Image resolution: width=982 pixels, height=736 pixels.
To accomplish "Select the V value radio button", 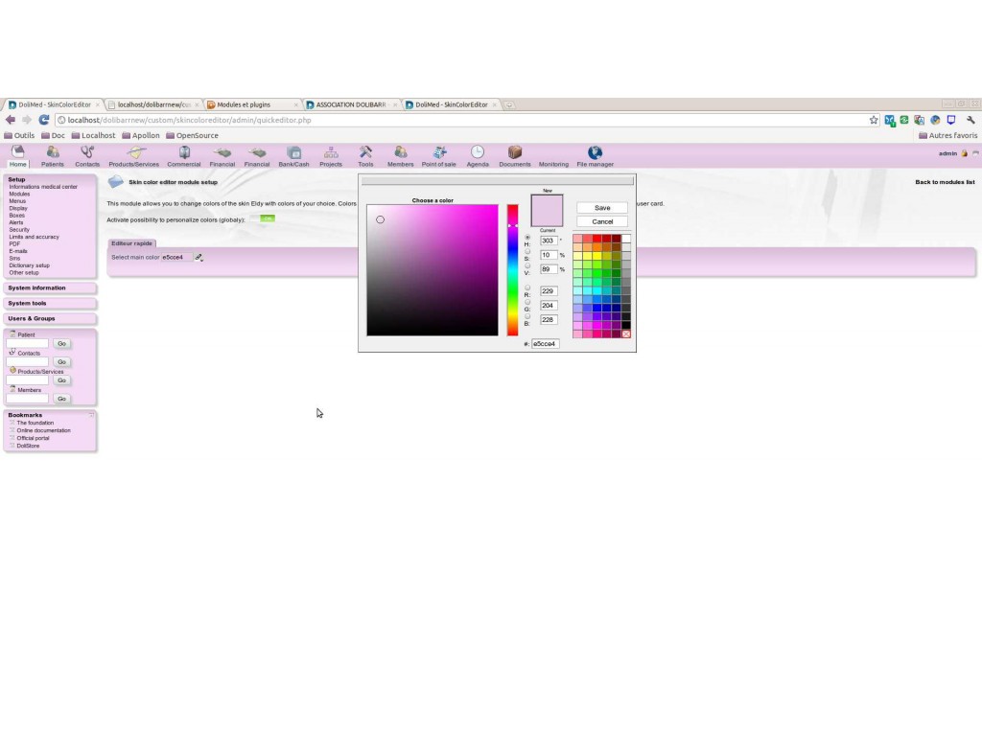I will tap(527, 266).
